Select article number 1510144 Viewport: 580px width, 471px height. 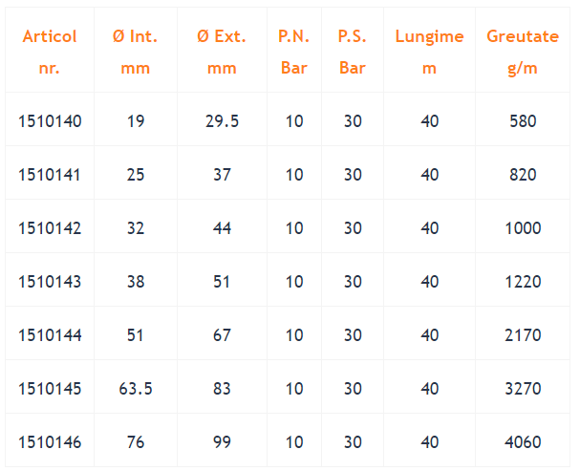click(x=50, y=335)
